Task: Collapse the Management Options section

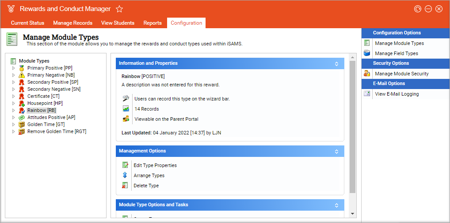Action: click(336, 151)
